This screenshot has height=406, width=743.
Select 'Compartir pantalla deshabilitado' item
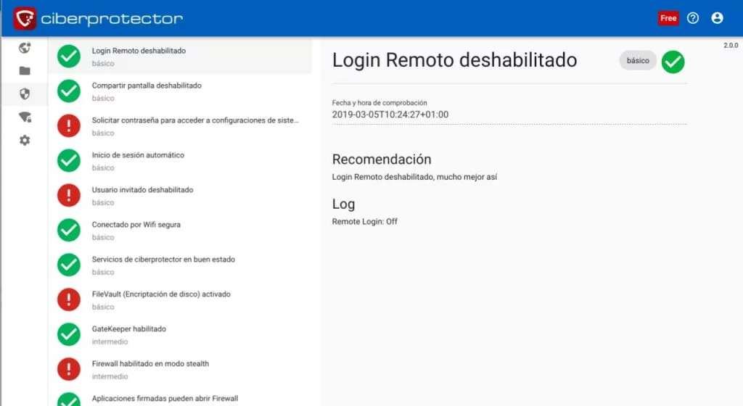point(147,86)
